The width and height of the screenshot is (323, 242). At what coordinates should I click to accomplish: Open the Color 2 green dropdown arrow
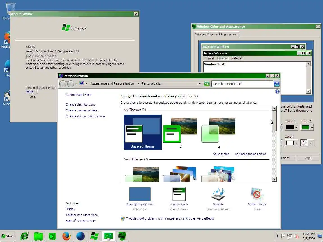(312, 128)
